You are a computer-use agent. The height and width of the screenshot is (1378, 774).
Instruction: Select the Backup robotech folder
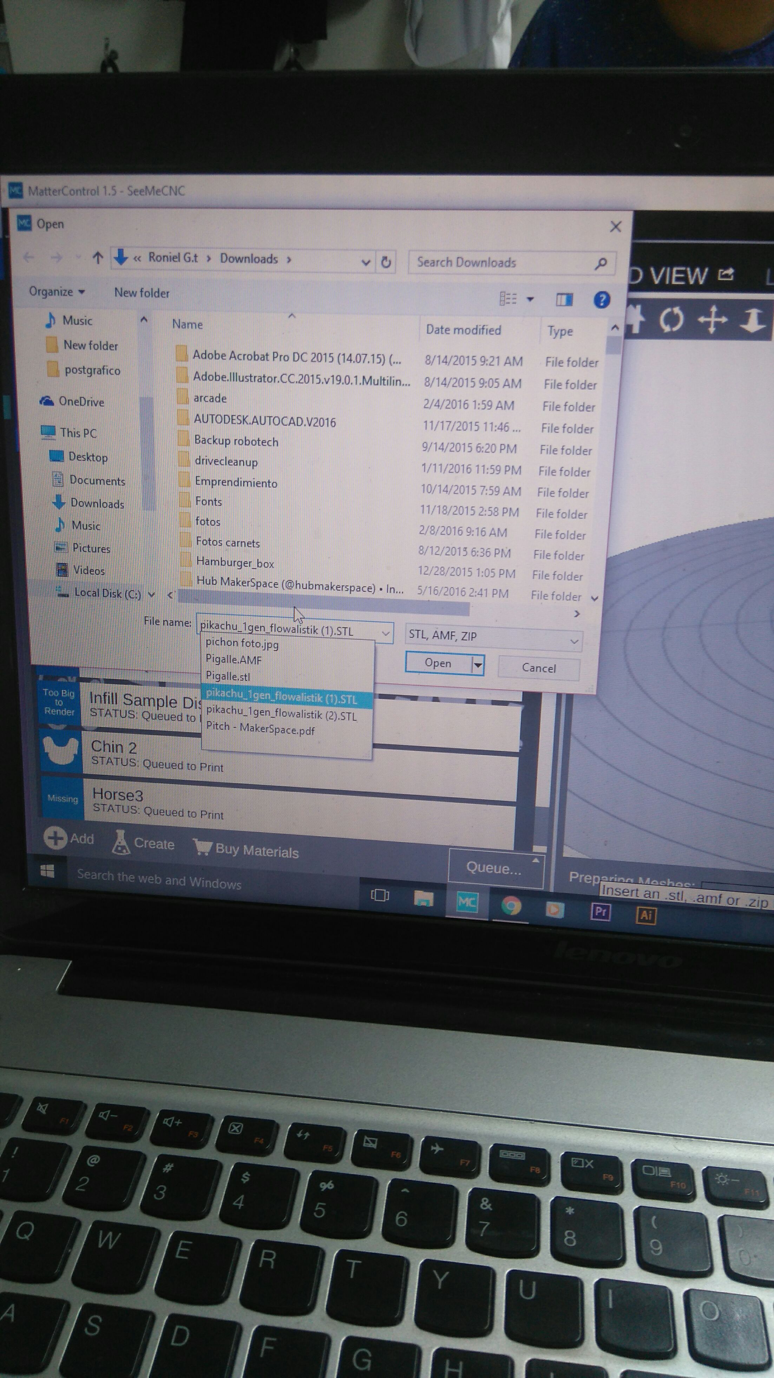tap(228, 441)
